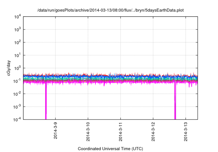Click the 10^-4 y-axis tick label
The height and width of the screenshot is (152, 218).
point(17,119)
